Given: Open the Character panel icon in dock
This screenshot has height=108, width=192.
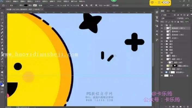Looking at the screenshot, I should pyautogui.click(x=157, y=31).
